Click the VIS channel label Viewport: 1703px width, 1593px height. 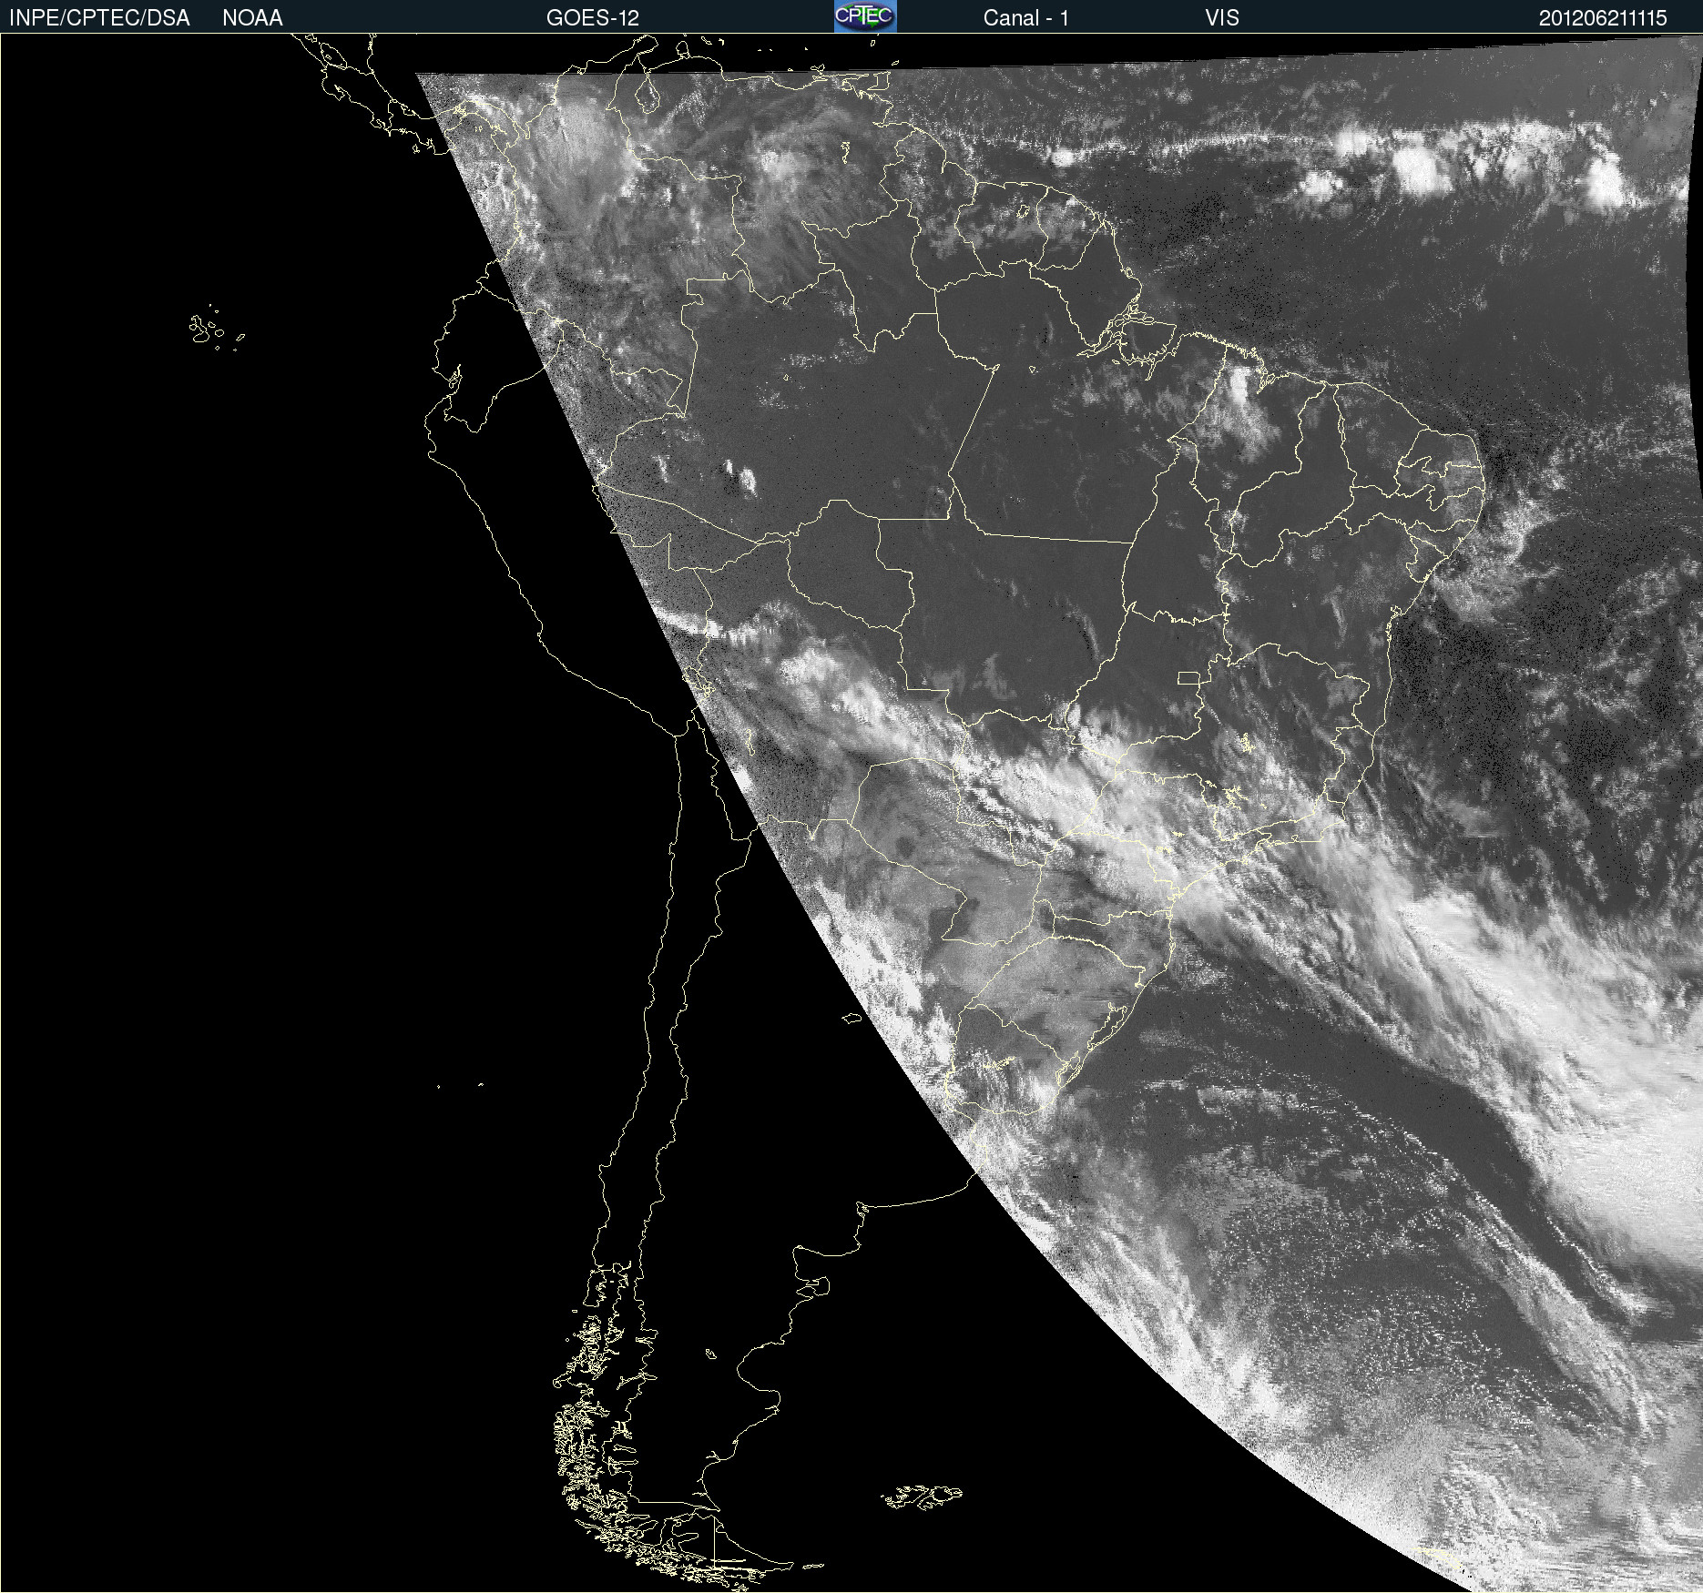click(x=1222, y=18)
